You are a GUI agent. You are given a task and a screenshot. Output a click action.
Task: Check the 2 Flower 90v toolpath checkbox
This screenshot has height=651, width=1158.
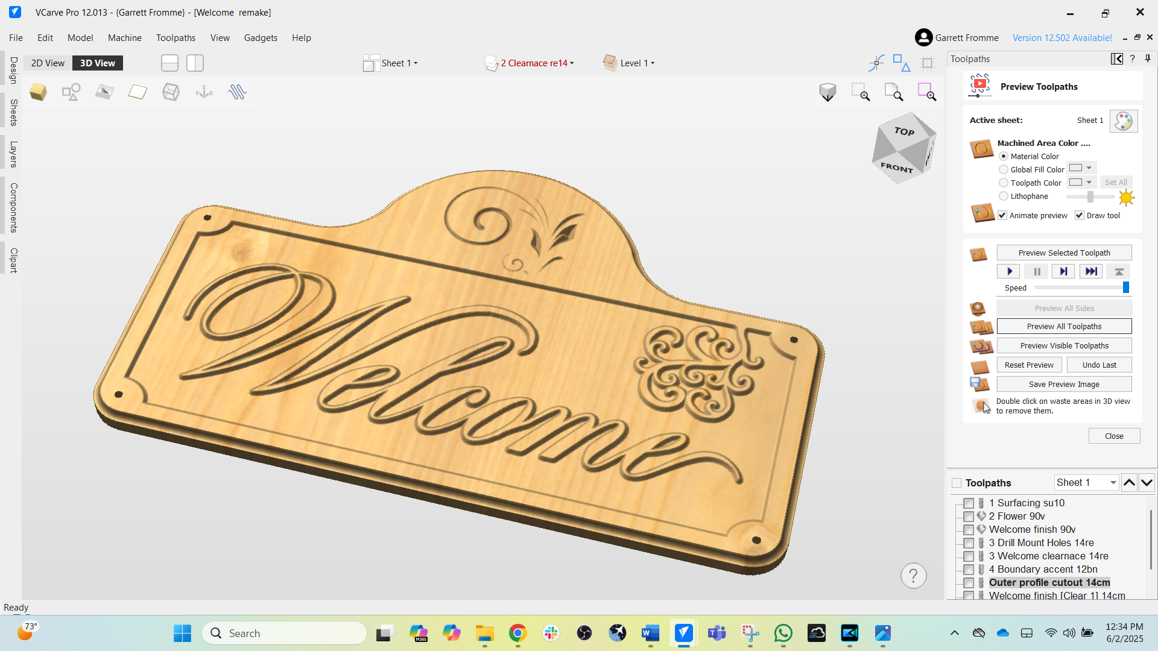[x=969, y=517]
